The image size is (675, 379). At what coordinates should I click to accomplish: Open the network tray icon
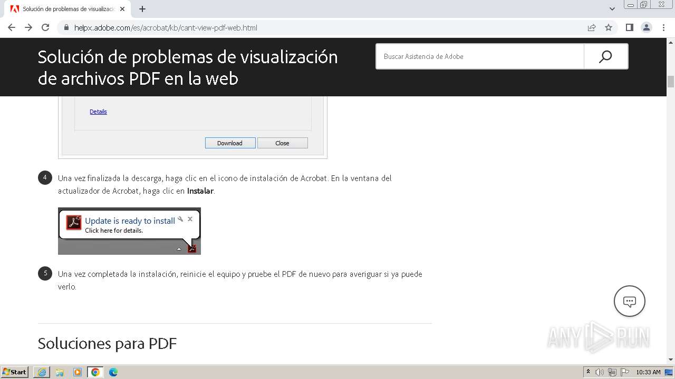pyautogui.click(x=612, y=372)
